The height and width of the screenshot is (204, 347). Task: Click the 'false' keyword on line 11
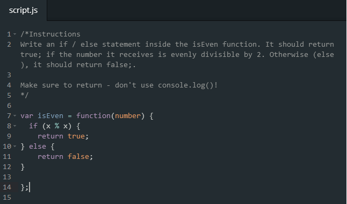[x=78, y=156]
